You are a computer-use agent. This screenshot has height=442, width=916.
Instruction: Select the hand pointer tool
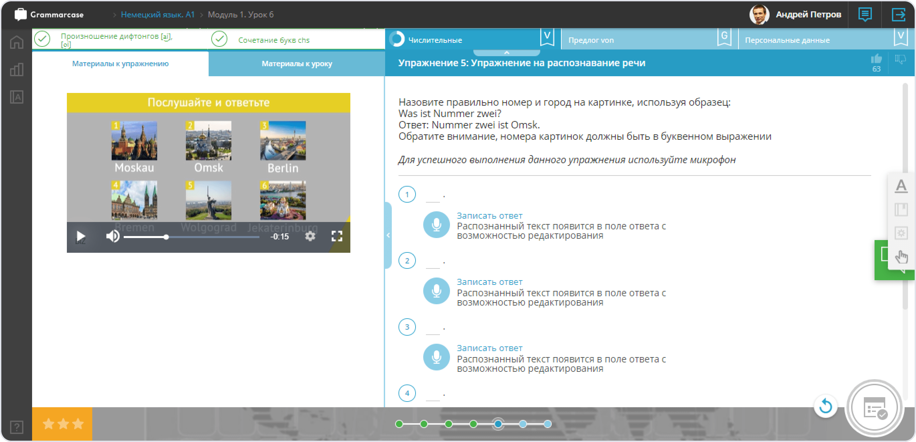[x=901, y=257]
